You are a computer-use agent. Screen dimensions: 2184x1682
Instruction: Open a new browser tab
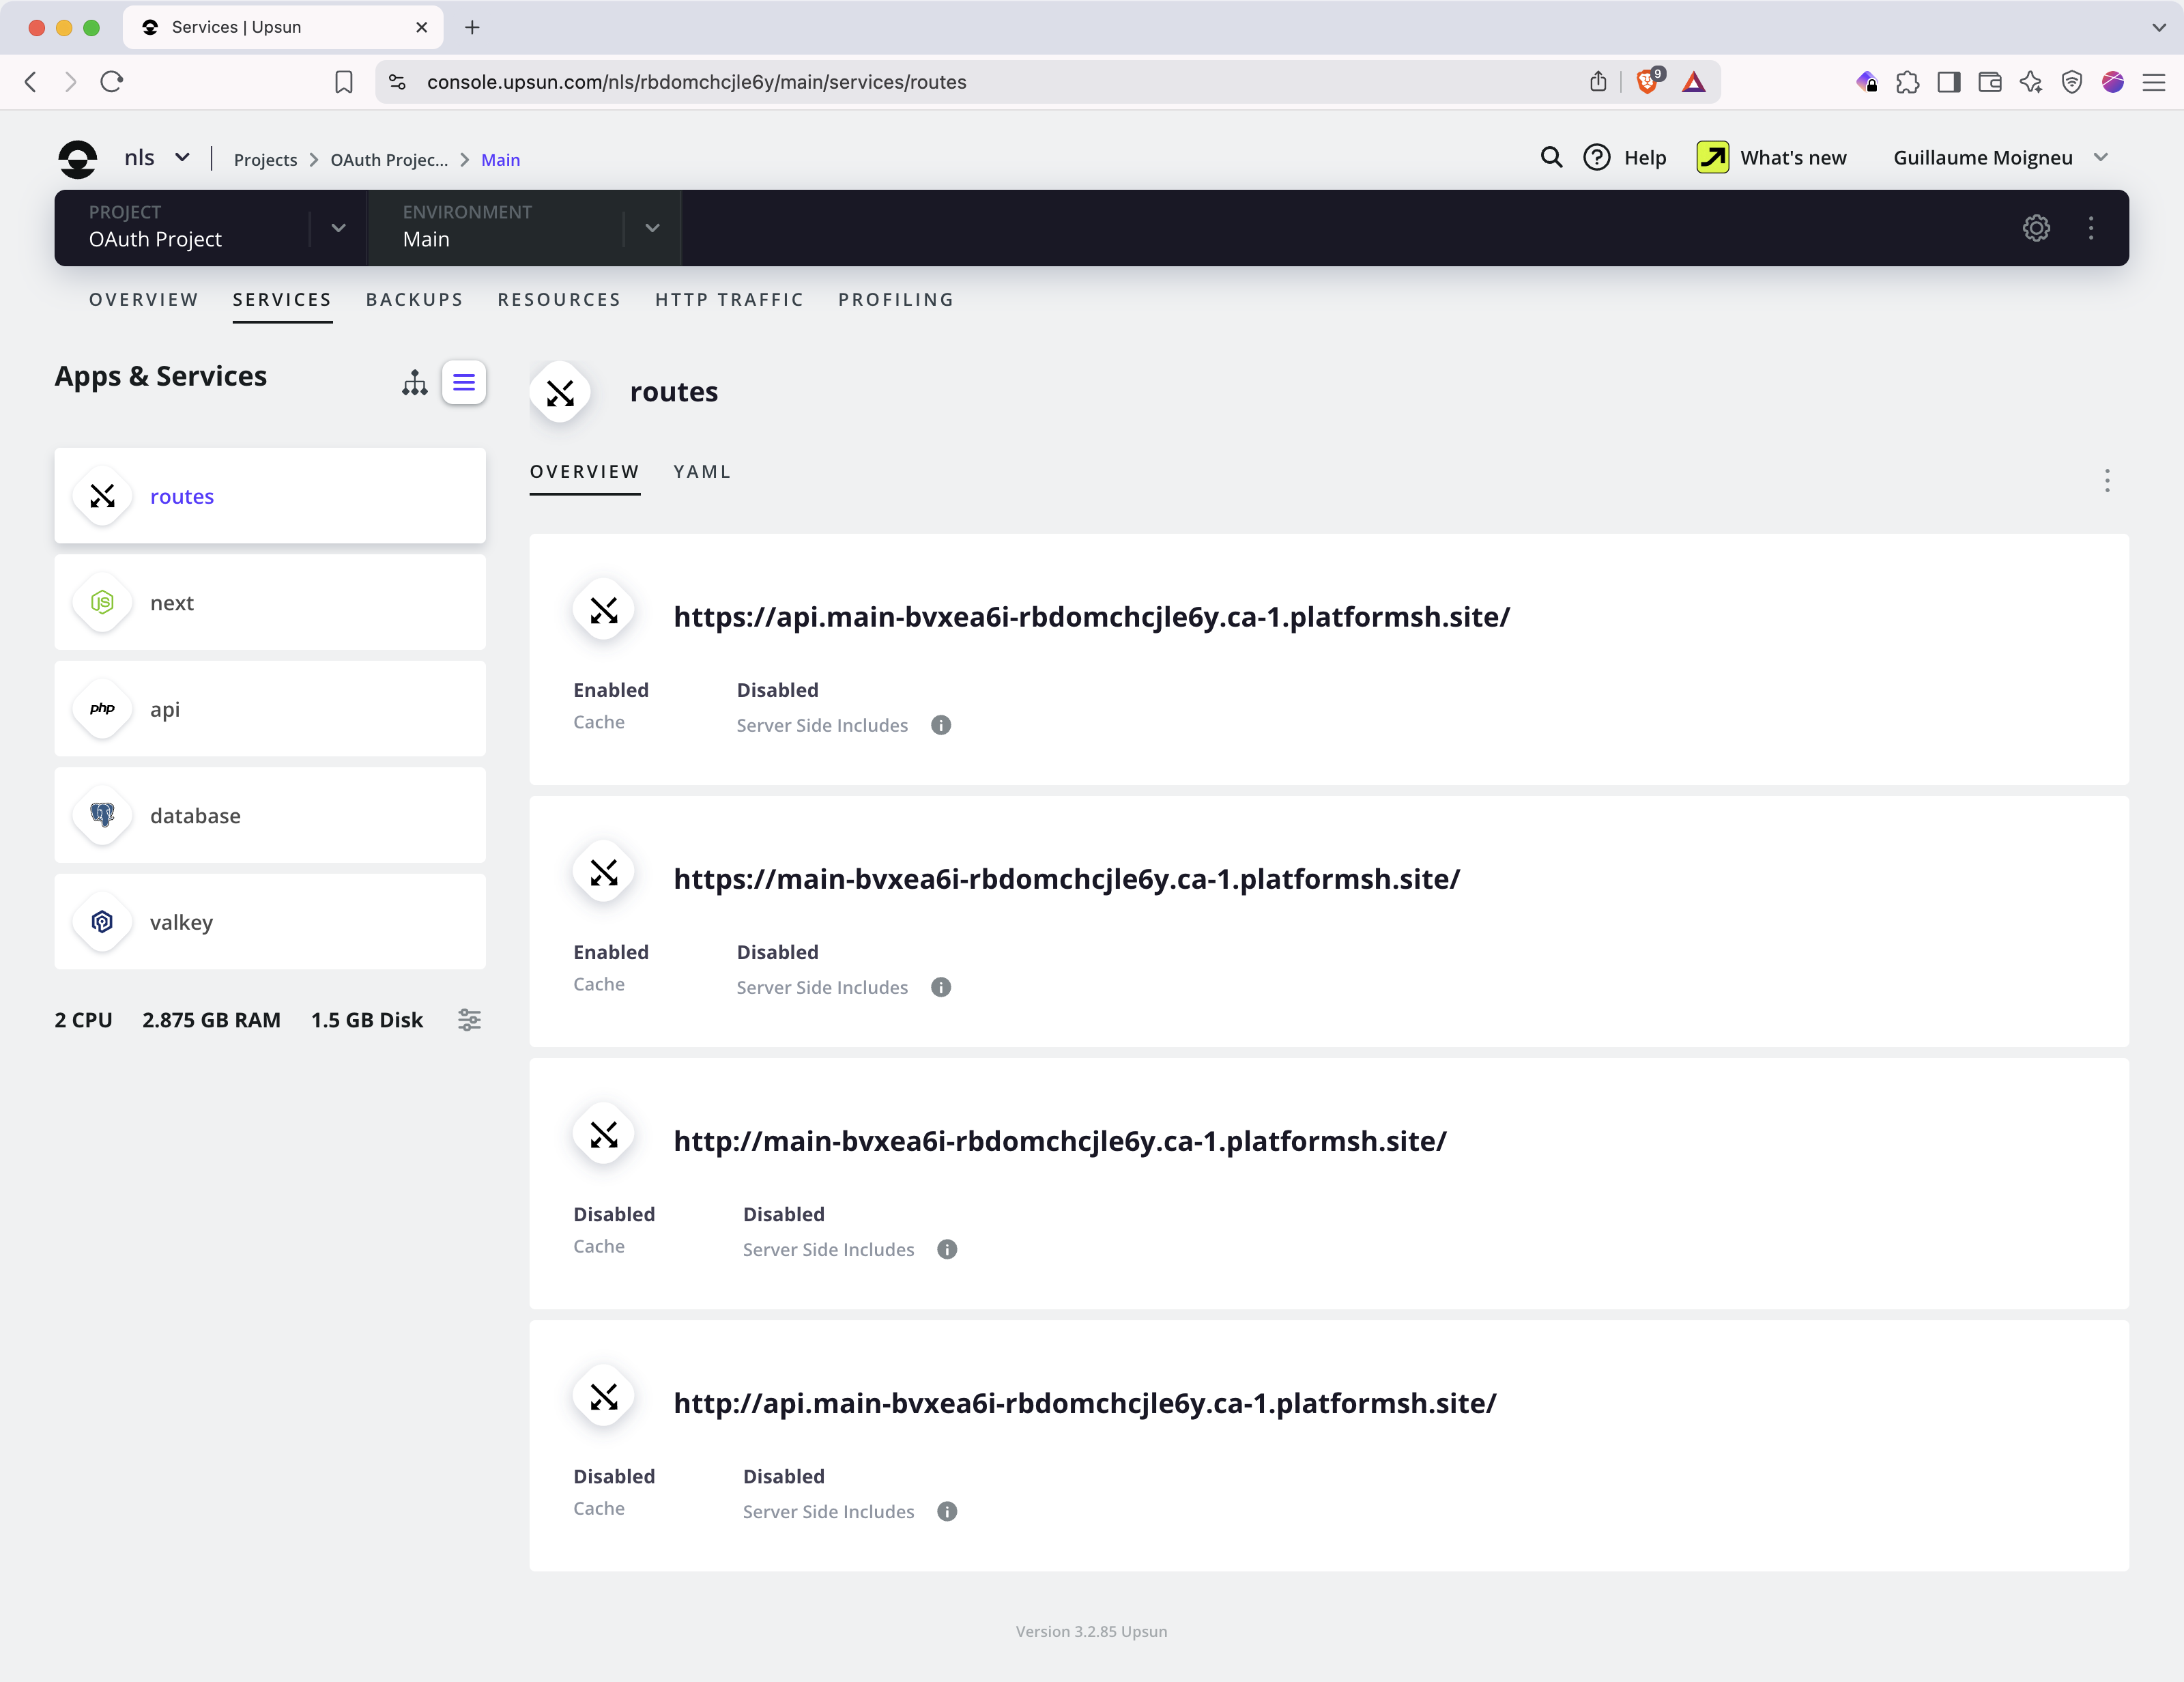(x=472, y=27)
